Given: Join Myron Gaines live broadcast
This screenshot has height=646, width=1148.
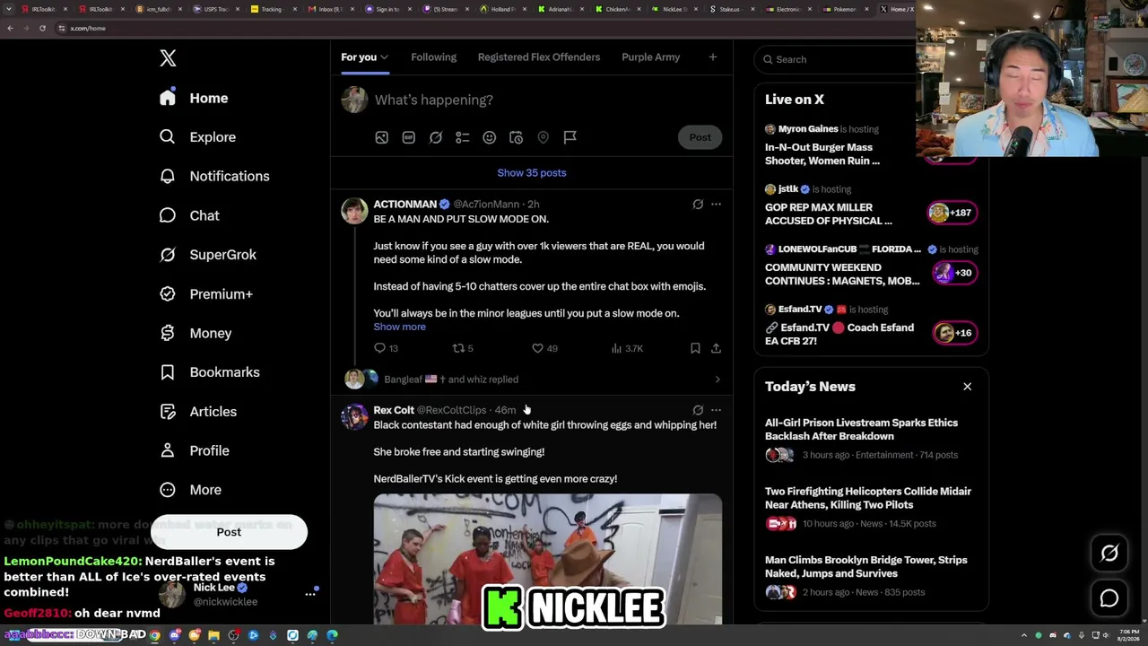Looking at the screenshot, I should 871,144.
